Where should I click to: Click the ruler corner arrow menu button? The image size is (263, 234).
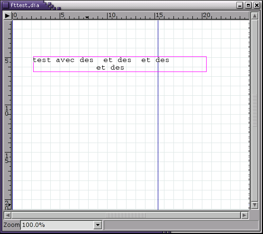pos(8,16)
